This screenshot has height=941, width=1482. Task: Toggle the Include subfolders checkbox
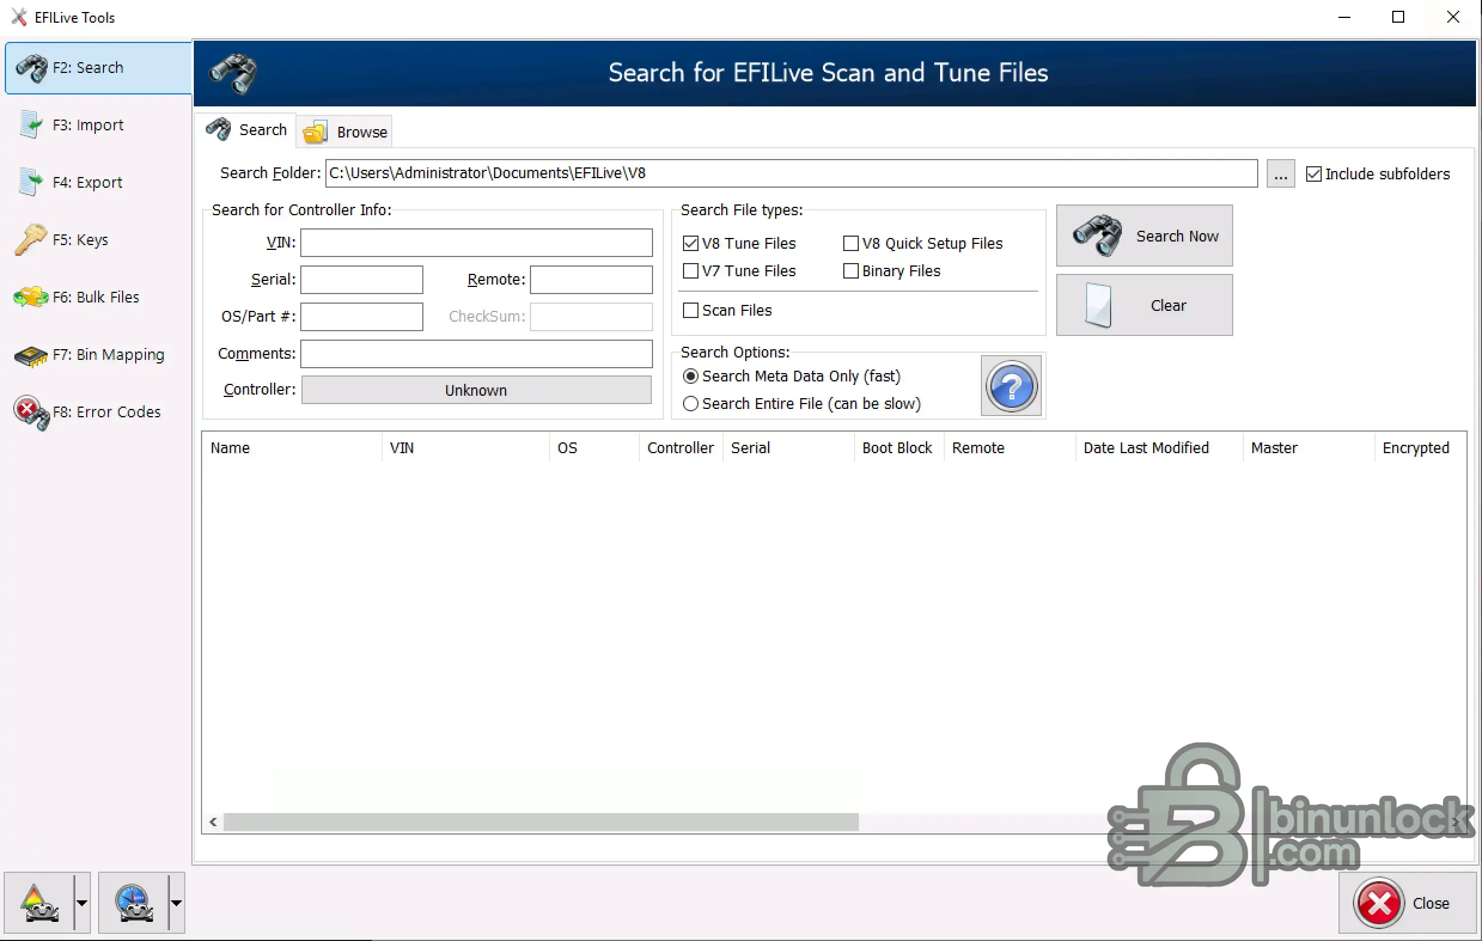[x=1377, y=174]
